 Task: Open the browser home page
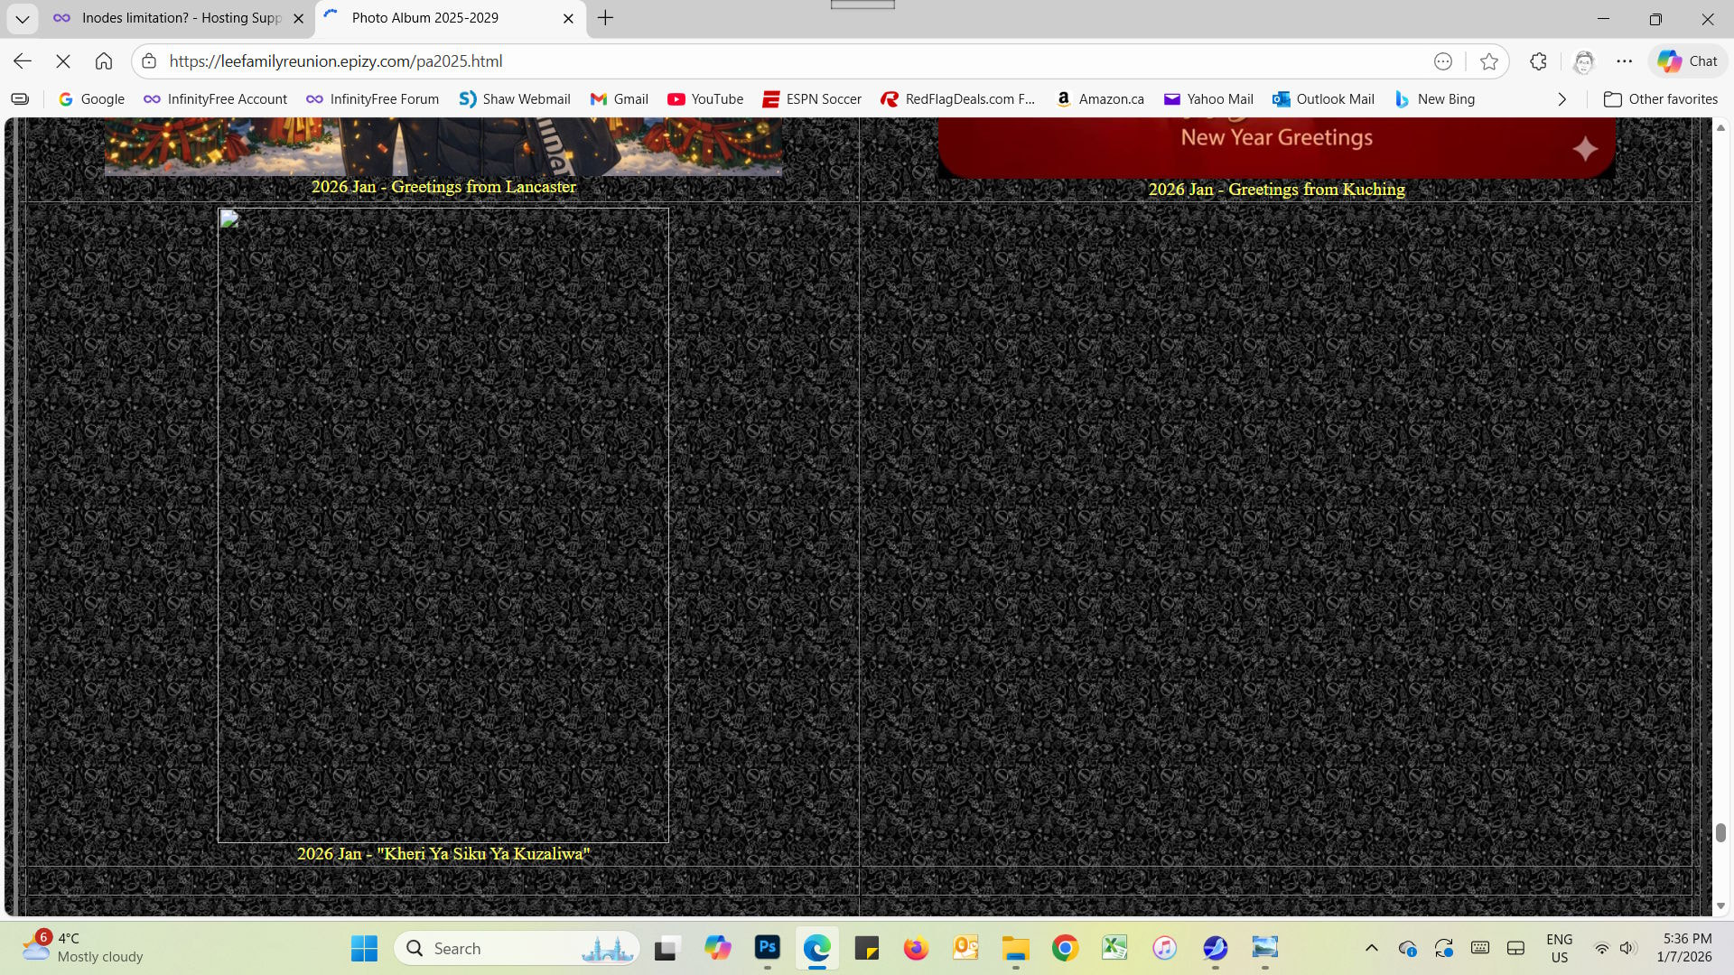tap(104, 61)
